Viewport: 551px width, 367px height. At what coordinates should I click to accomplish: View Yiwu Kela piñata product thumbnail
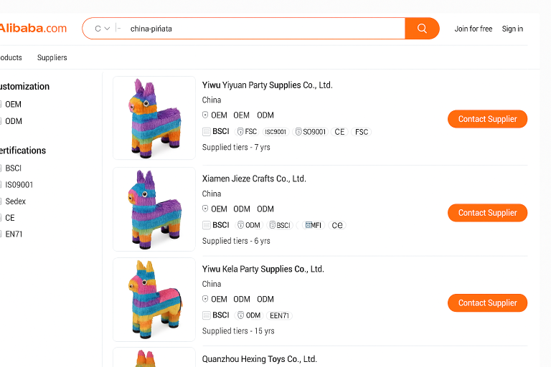[154, 300]
